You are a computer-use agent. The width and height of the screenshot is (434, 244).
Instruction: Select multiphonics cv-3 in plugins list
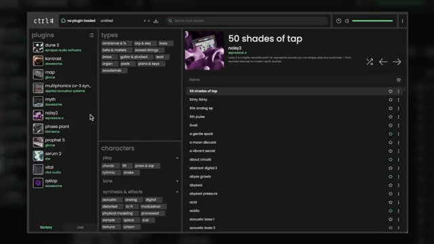[63, 88]
